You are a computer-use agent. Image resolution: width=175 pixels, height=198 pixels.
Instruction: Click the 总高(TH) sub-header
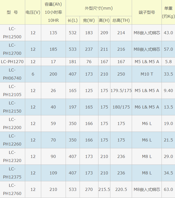click(121, 20)
